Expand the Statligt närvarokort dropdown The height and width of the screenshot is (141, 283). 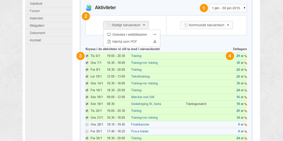126,25
